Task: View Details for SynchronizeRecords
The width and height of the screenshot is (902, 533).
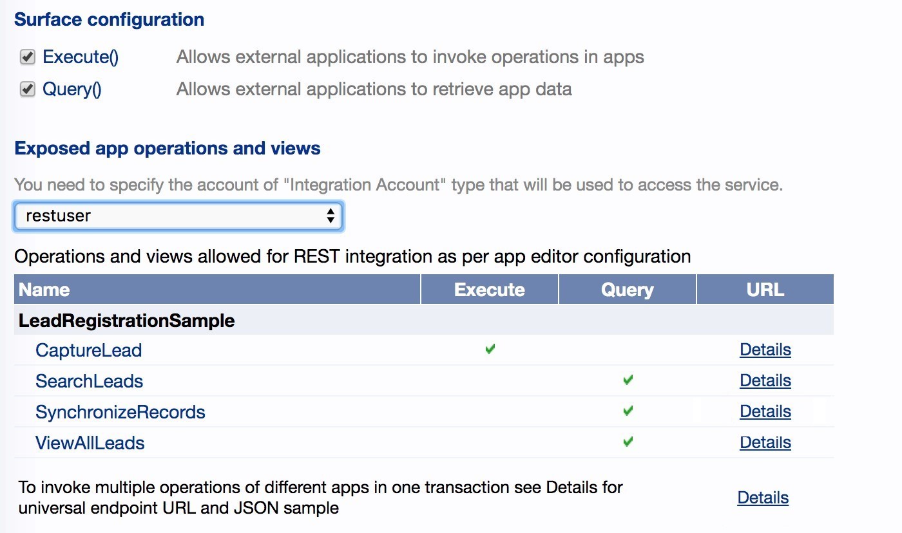Action: [x=765, y=411]
